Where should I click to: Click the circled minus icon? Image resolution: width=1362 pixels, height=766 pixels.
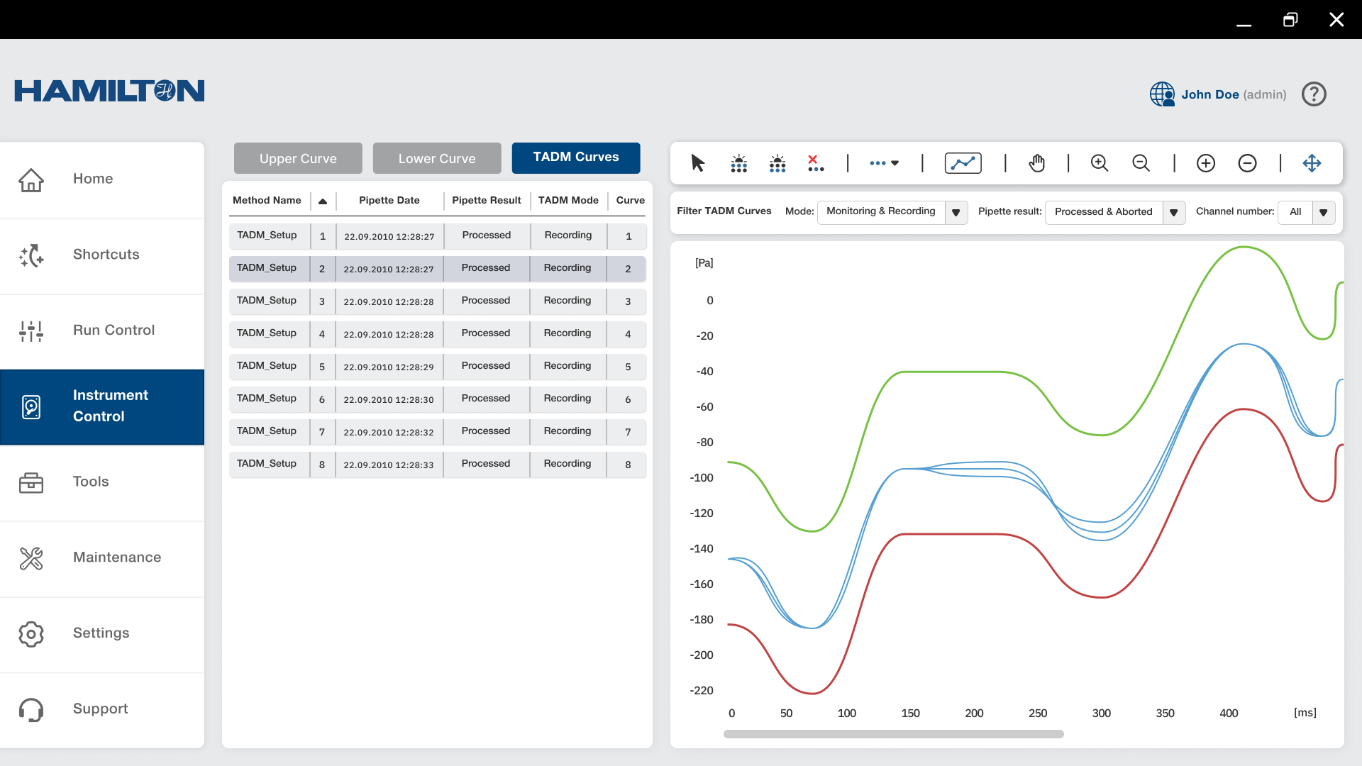[1247, 163]
